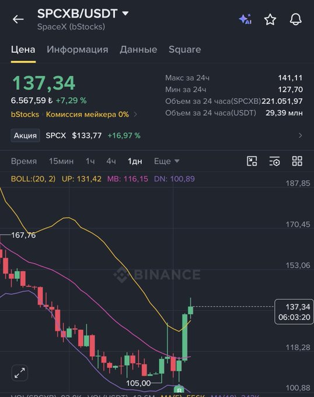Screen dimensions: 314x397
Task: Tap the SpaceX (bStocks) subtitle
Action: pyautogui.click(x=71, y=27)
